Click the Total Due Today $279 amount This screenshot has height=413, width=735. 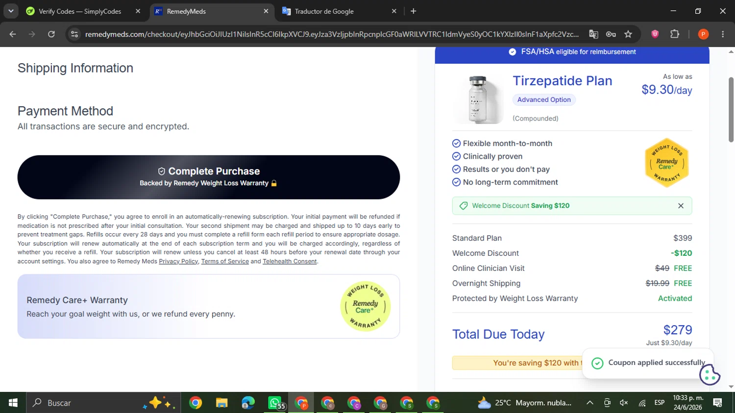[x=678, y=330]
